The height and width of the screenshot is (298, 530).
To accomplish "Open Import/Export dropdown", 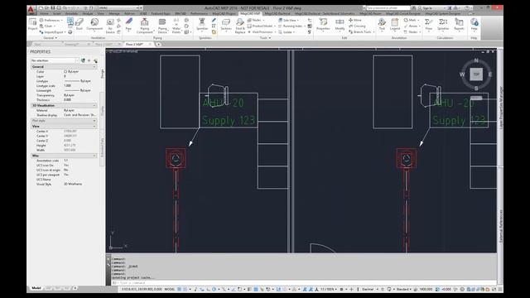I will click(x=53, y=31).
